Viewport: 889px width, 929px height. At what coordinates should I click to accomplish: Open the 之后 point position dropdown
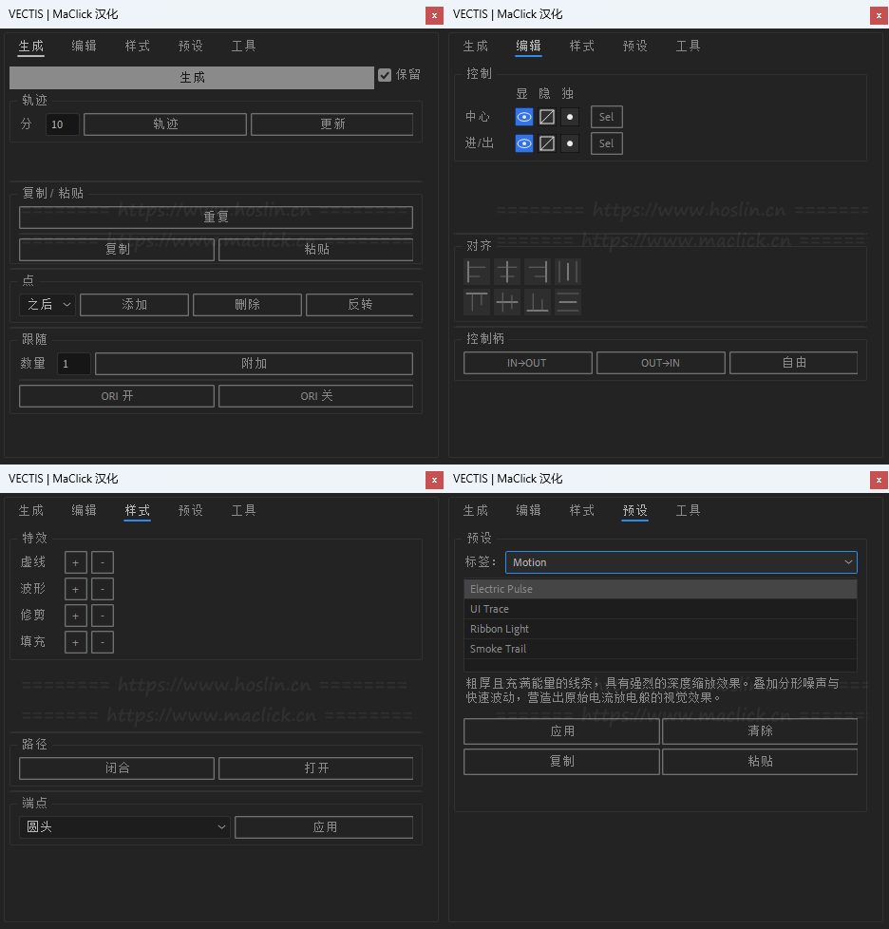click(x=47, y=305)
